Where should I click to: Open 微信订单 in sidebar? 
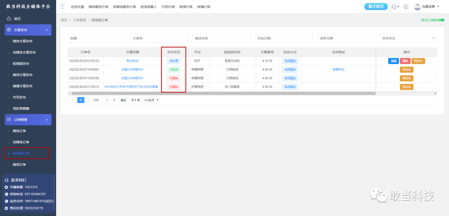[19, 164]
